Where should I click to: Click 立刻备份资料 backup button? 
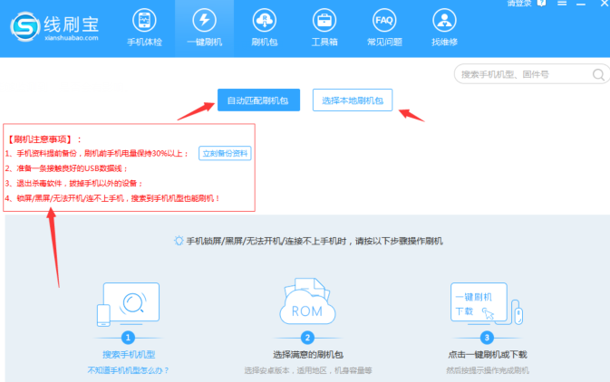(x=225, y=153)
